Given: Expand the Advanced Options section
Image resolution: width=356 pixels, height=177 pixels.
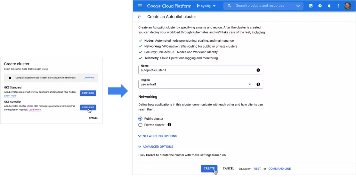Looking at the screenshot, I should point(155,147).
